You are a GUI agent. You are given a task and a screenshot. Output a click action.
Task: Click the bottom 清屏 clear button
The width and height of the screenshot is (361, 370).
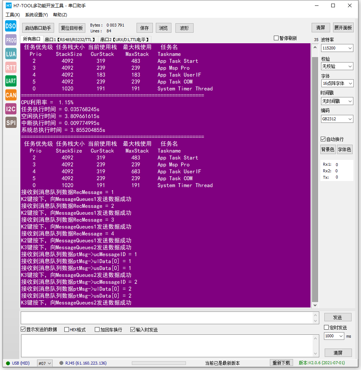click(338, 353)
